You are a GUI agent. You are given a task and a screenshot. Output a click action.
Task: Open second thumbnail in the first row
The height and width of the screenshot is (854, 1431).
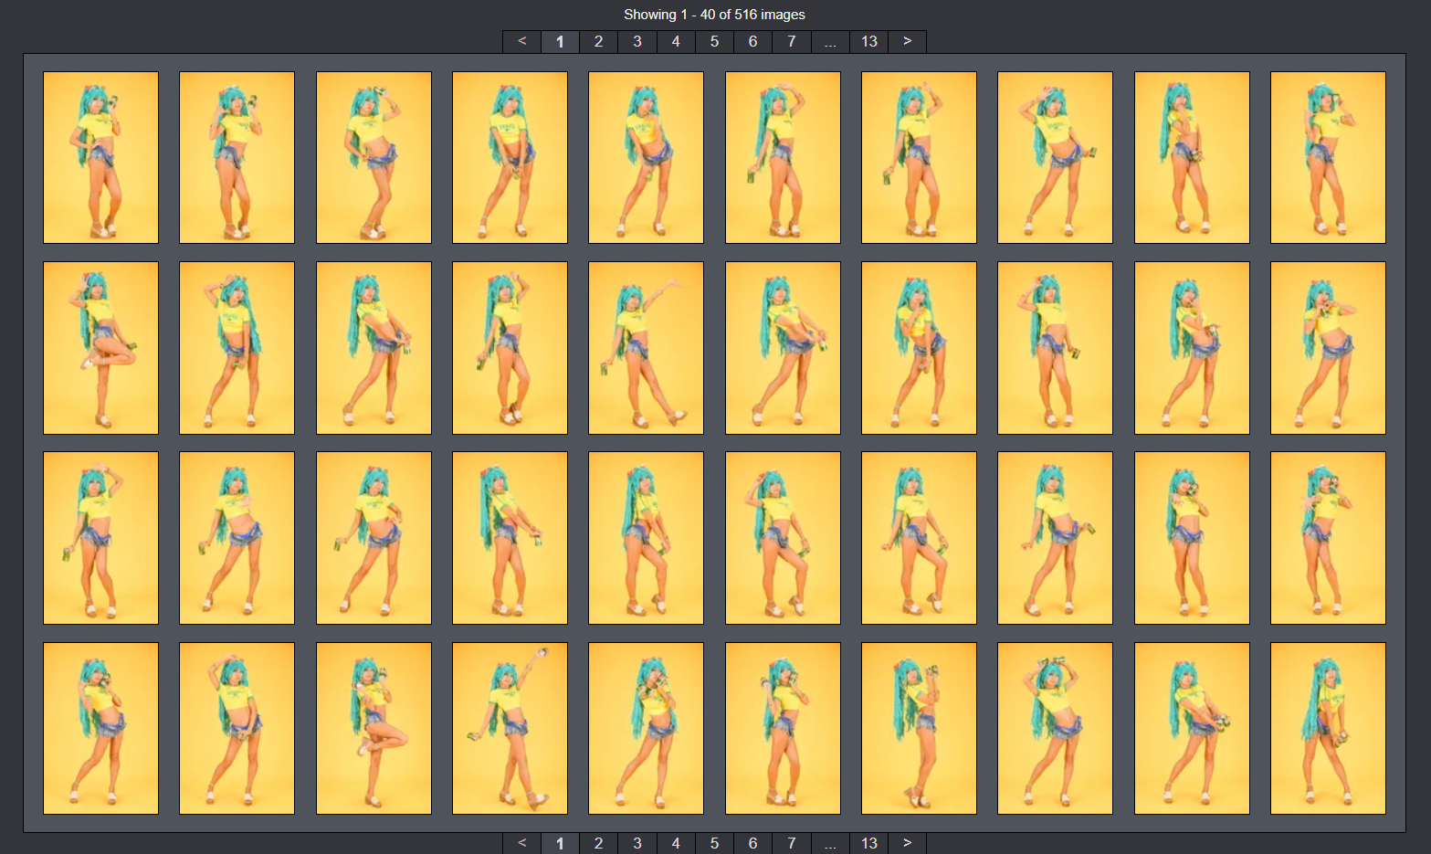pos(237,157)
